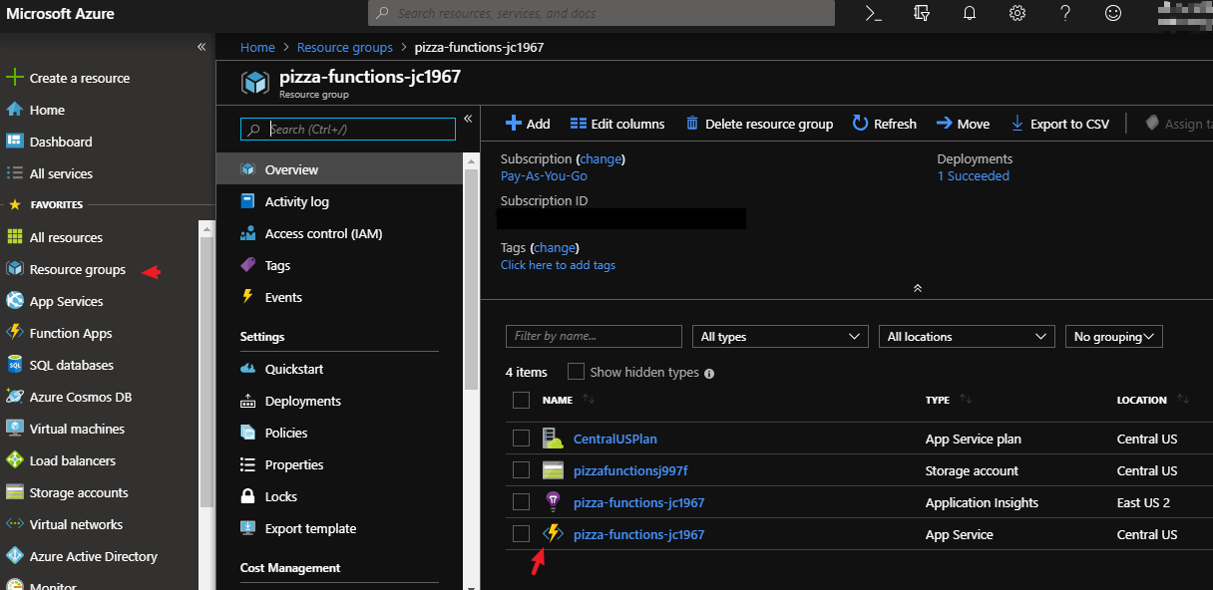Open Events in resource menu
Image resolution: width=1213 pixels, height=590 pixels.
340,297
